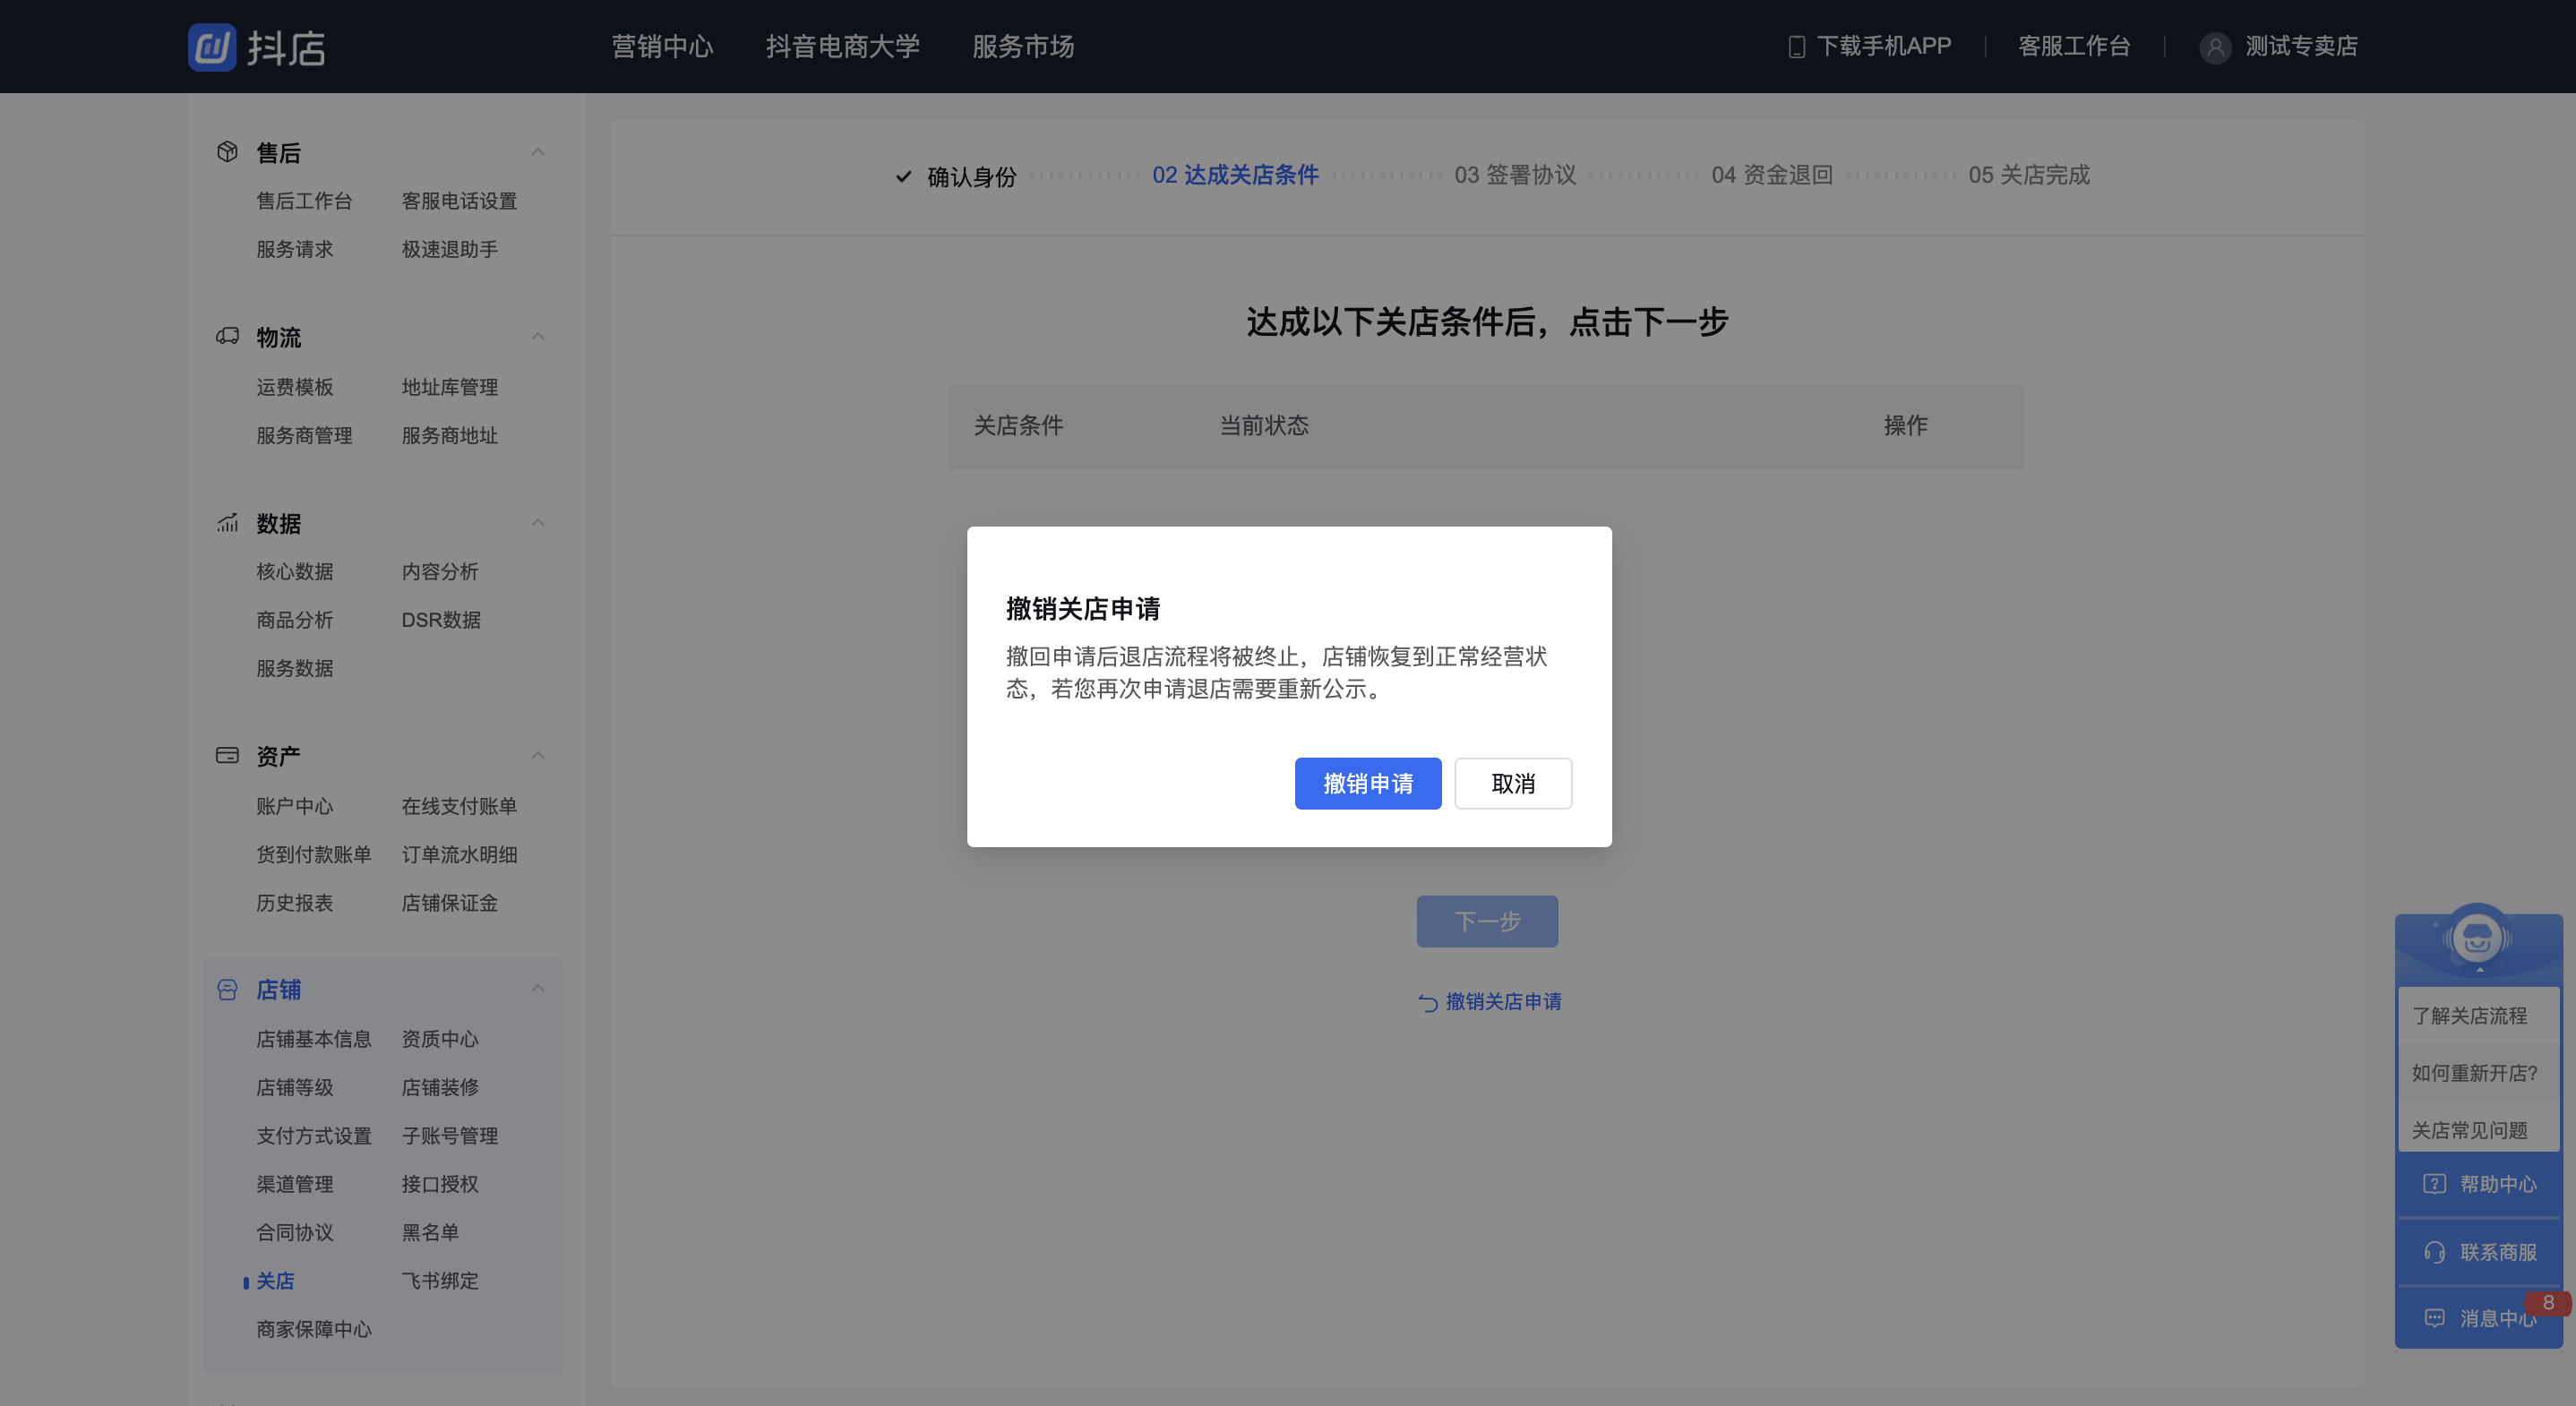Open 营销中心 in the top navigation

coord(662,46)
